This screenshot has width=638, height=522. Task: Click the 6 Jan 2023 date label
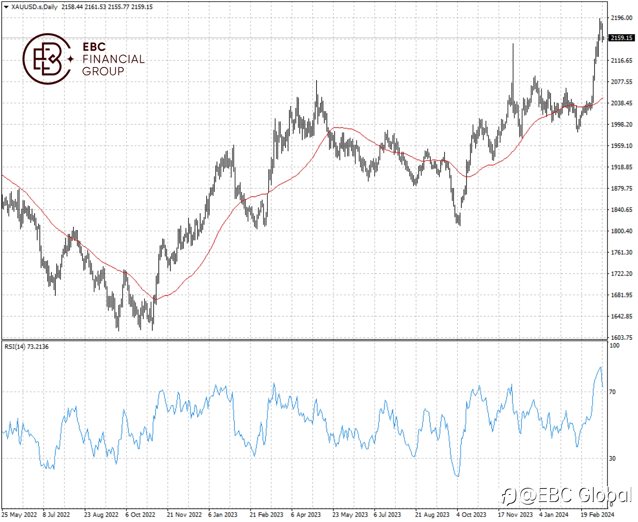tap(223, 515)
